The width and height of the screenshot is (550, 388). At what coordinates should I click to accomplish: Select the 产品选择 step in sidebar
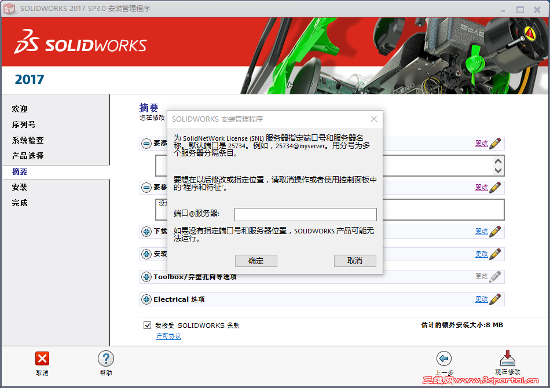(x=28, y=156)
